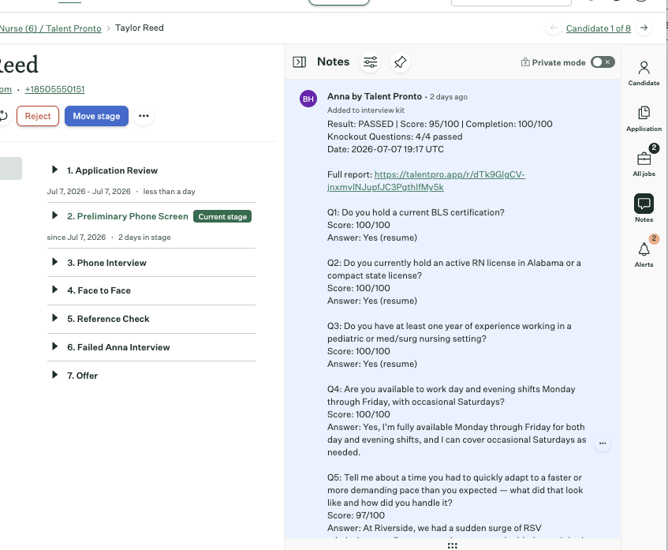Screen dimensions: 668x550
Task: Open the Alerts bell tab
Action: tap(644, 255)
